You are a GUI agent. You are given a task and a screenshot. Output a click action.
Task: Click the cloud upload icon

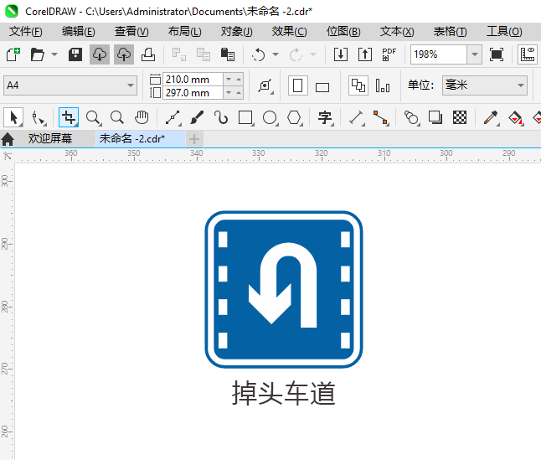coord(124,54)
